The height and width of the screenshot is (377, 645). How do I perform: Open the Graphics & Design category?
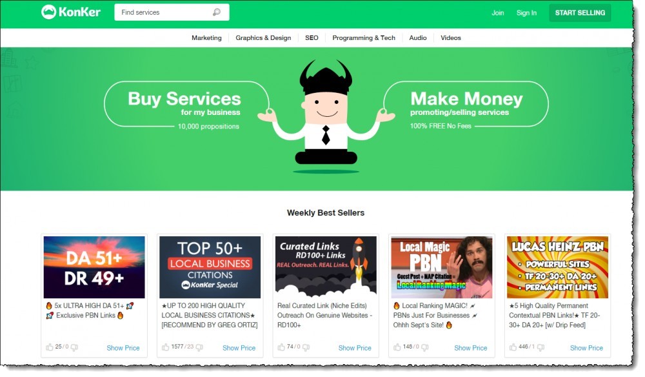263,38
